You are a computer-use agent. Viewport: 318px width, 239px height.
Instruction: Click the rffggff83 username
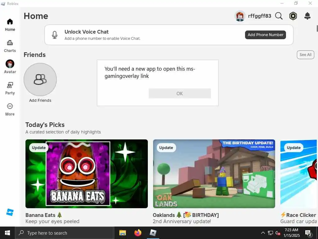coord(260,16)
